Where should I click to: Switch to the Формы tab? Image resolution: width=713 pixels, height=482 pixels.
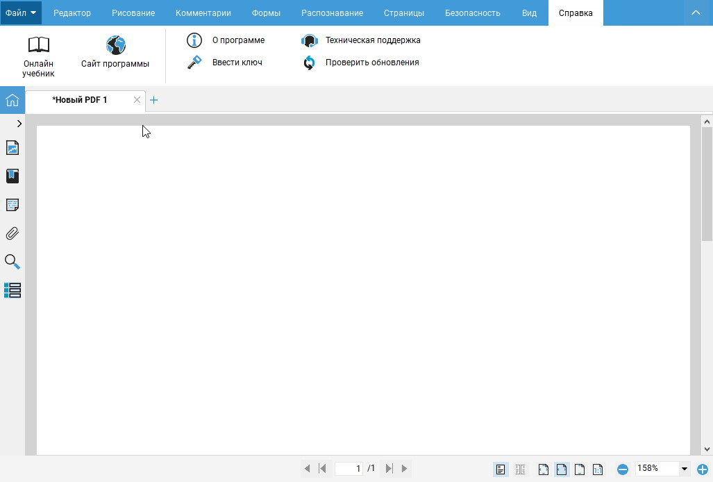(x=266, y=13)
